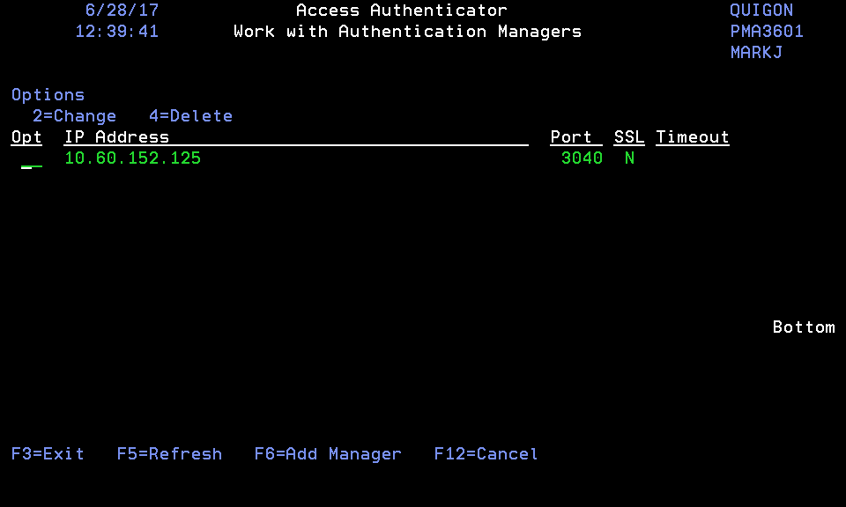Click the Bottom list indicator
846x507 pixels.
click(804, 327)
